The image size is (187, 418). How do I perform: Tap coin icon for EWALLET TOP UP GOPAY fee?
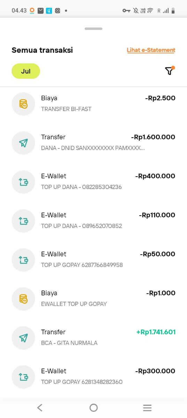tap(23, 299)
